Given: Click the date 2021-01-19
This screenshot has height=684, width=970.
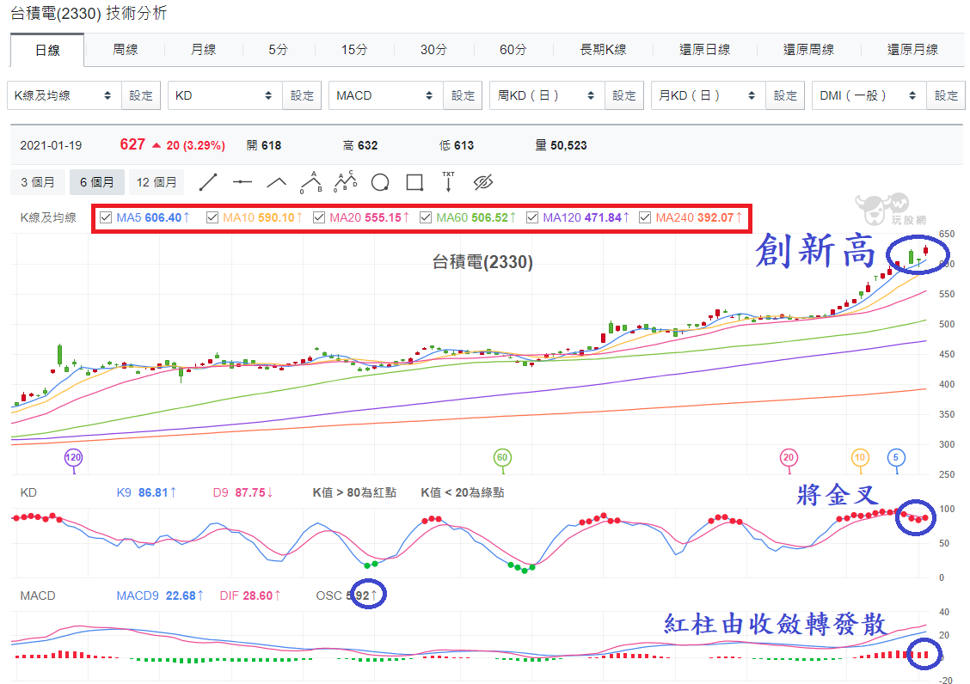Looking at the screenshot, I should 51,145.
